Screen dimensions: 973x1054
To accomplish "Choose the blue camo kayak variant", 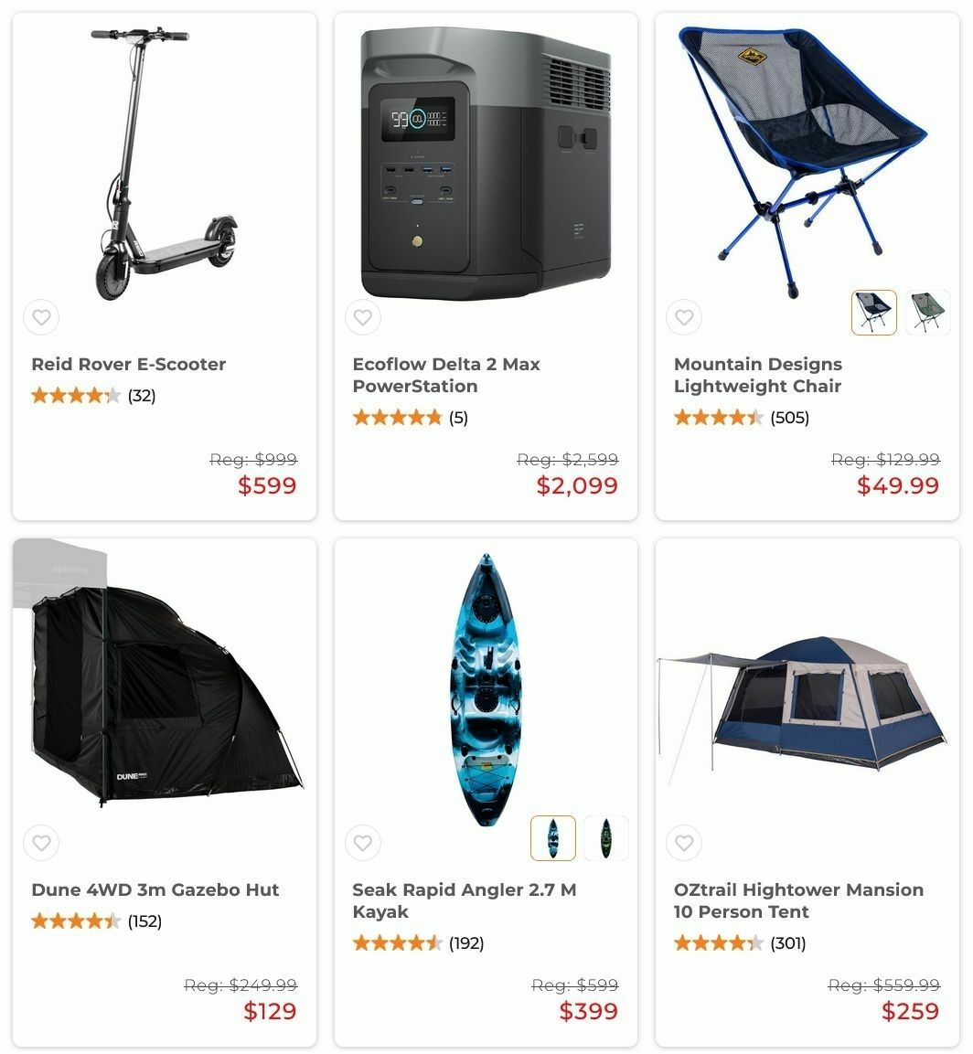I will pos(552,838).
